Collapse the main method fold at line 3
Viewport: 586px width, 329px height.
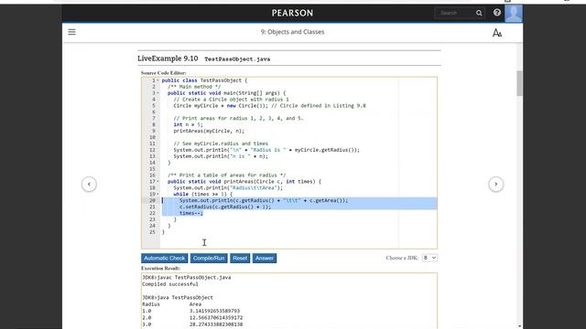coord(157,93)
